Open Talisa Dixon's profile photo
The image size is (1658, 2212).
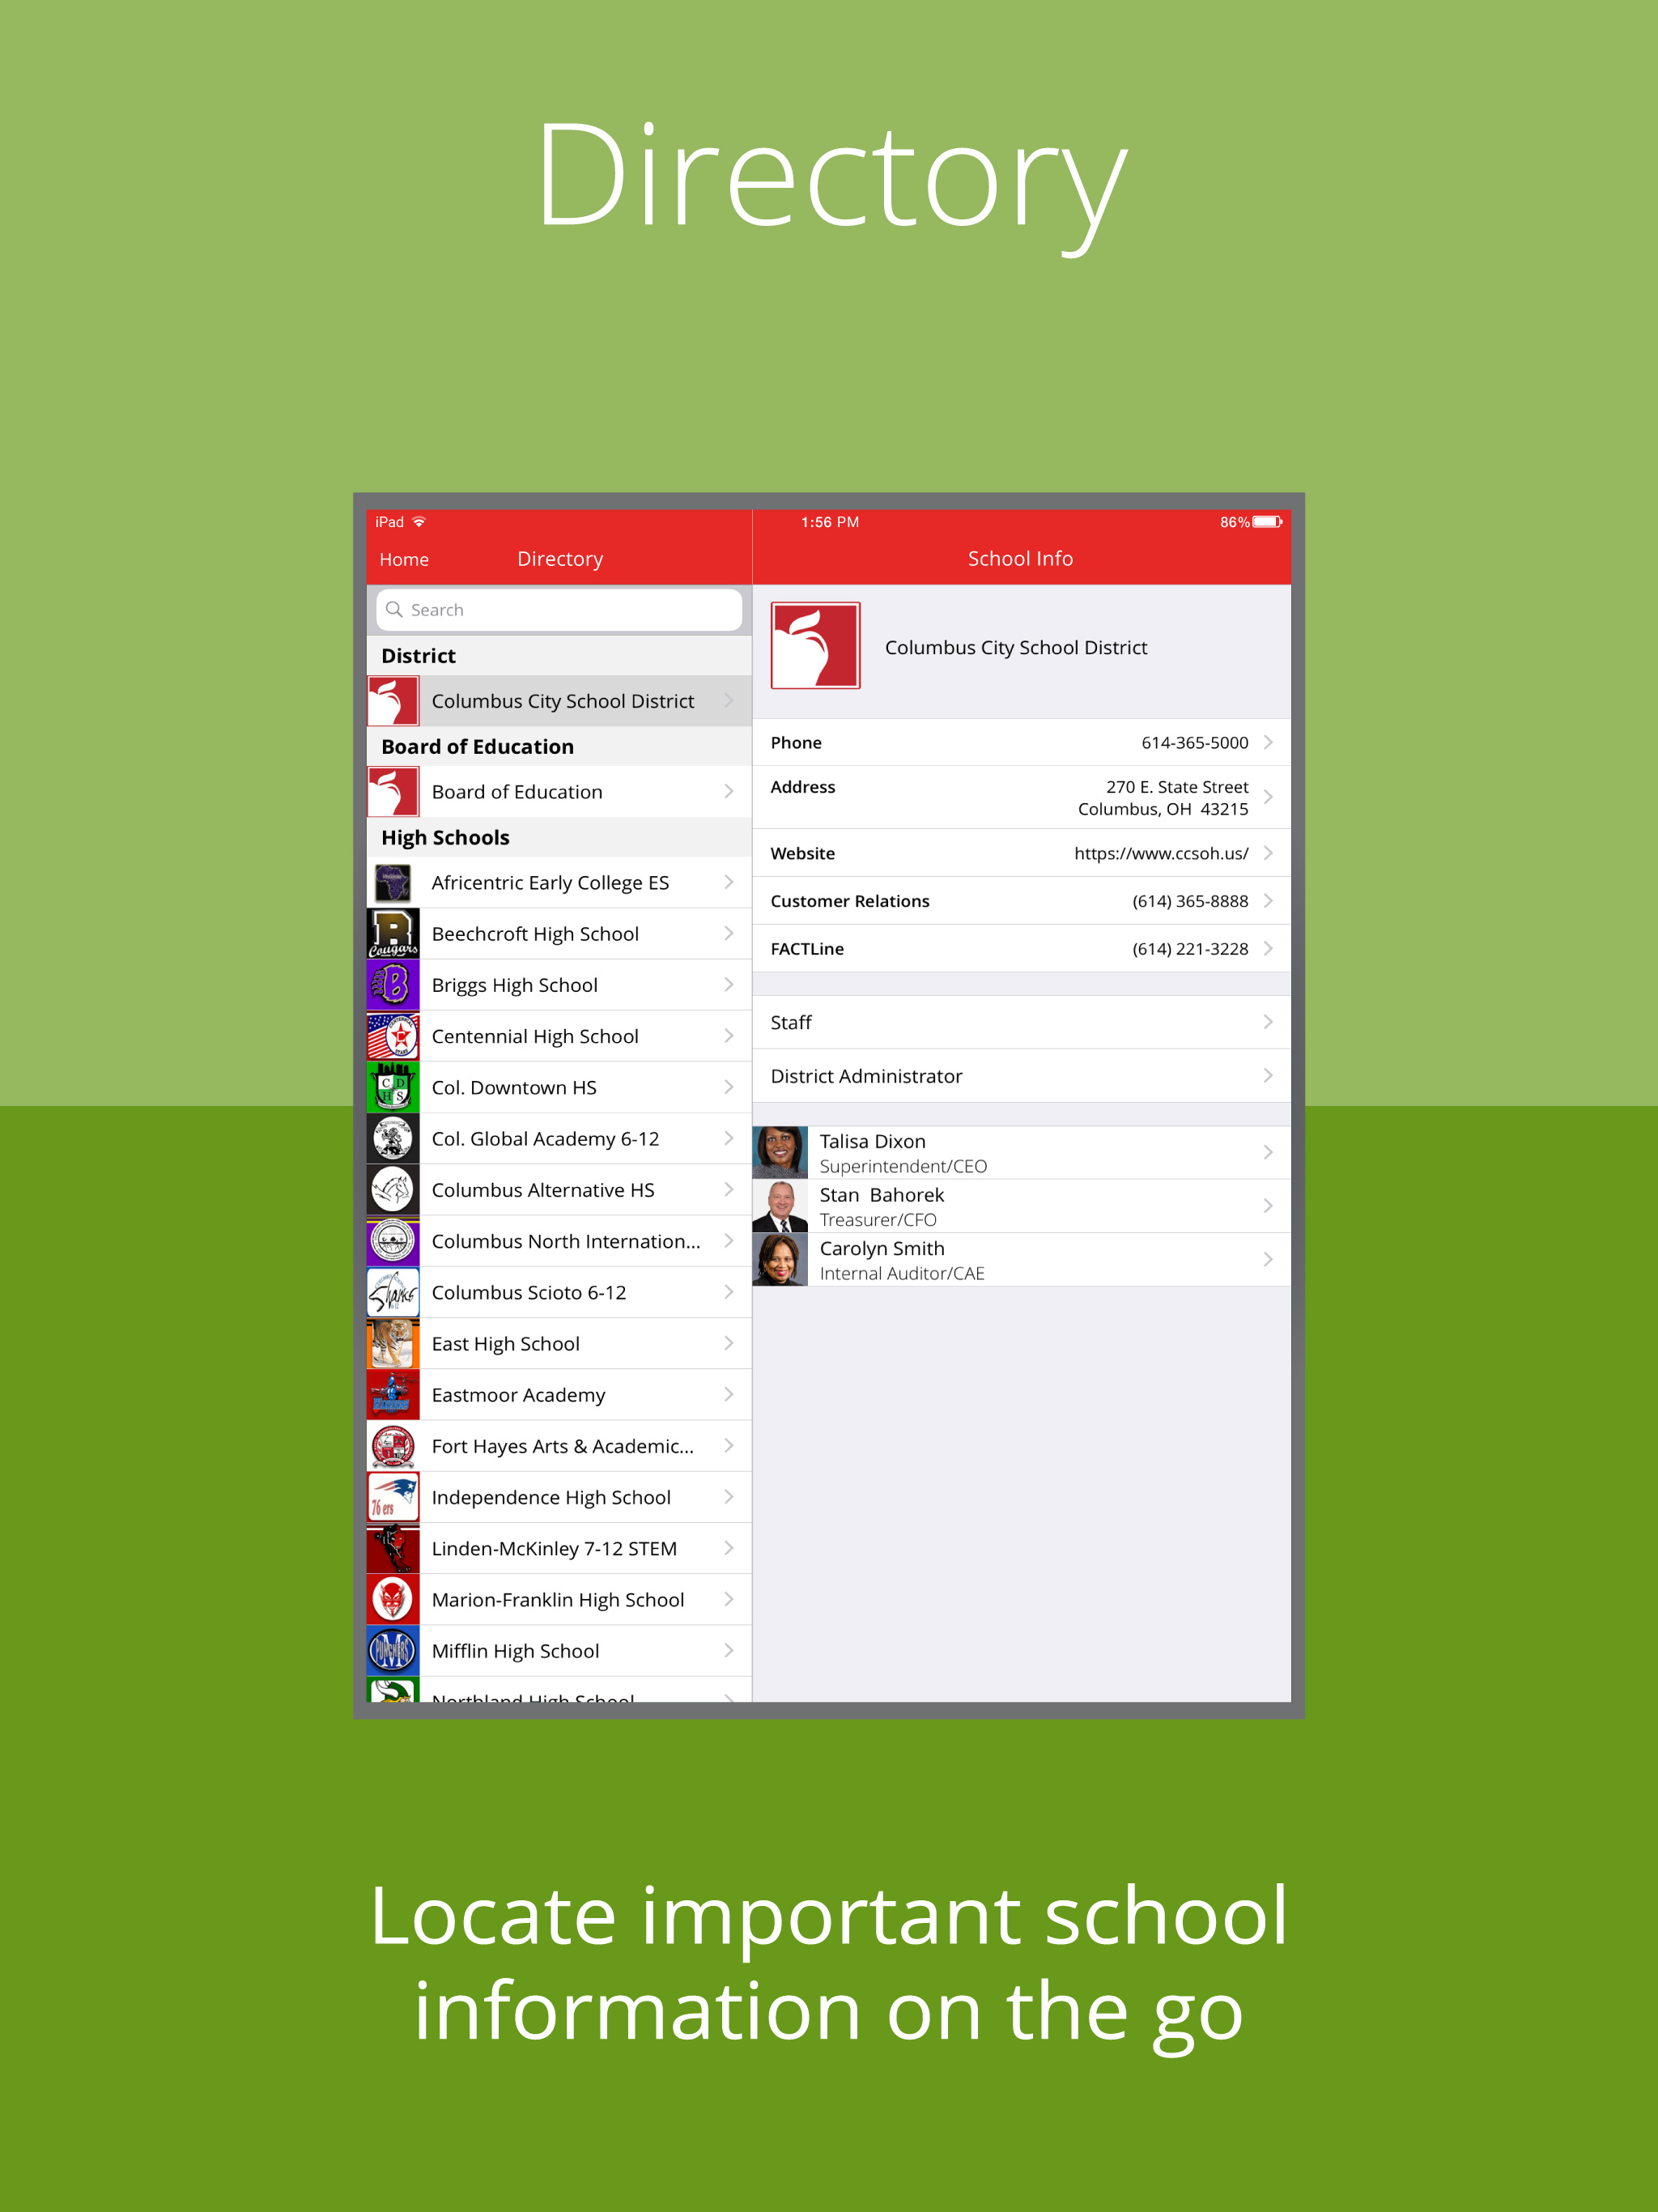[780, 1152]
